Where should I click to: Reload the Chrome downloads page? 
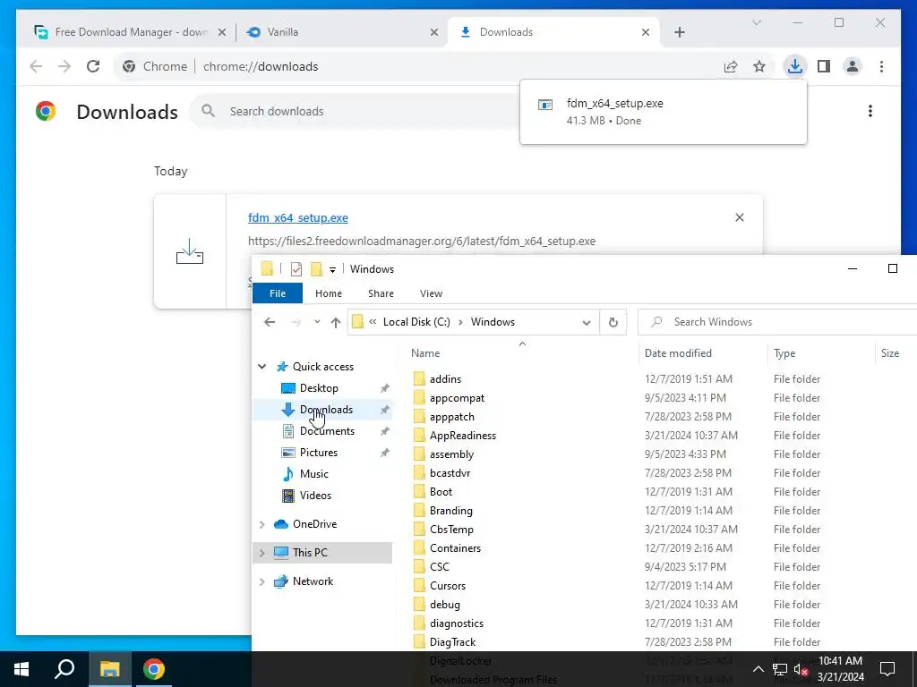pos(93,66)
